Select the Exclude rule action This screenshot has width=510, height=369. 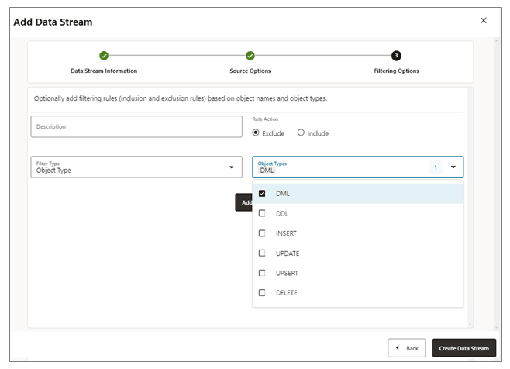click(257, 133)
